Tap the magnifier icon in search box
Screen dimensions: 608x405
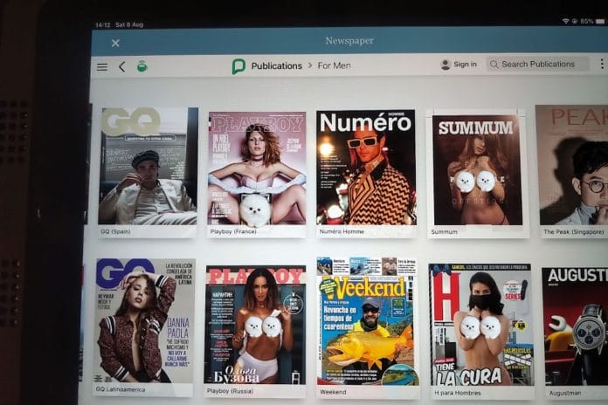point(494,65)
